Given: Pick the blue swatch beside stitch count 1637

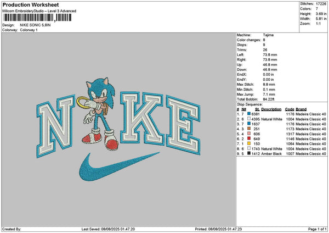Looking at the screenshot, I should pyautogui.click(x=249, y=124).
